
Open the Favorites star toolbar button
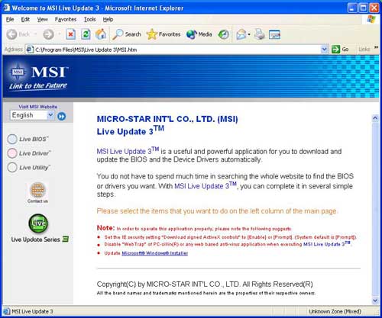tap(163, 34)
